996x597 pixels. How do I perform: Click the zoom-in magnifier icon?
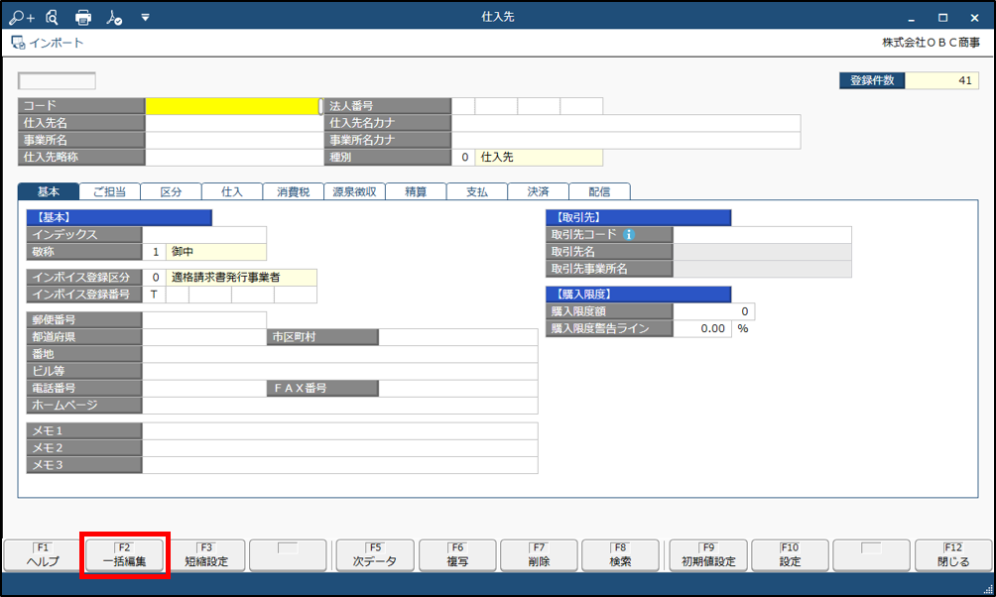point(21,17)
